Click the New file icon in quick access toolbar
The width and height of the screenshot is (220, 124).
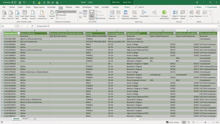click(44, 2)
